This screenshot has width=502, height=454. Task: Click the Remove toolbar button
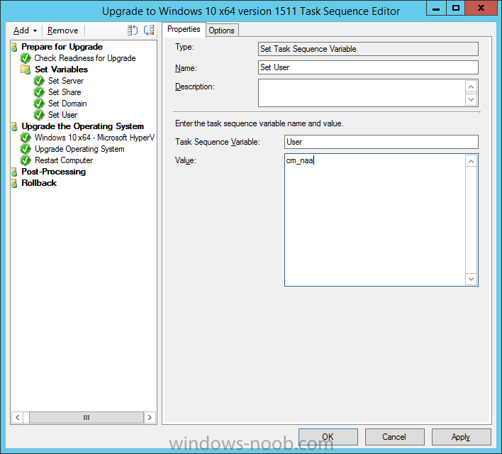click(62, 31)
